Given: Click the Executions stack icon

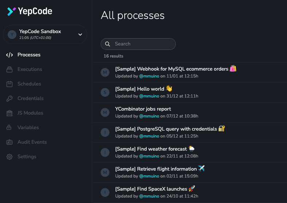Looking at the screenshot, I should point(9,69).
